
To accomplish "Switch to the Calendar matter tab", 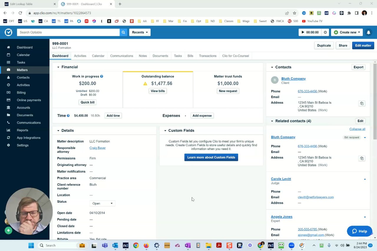I will (x=98, y=56).
